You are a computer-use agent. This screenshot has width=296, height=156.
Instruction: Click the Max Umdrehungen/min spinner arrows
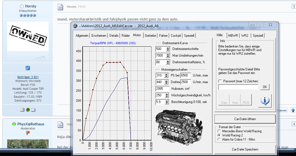pyautogui.click(x=168, y=55)
